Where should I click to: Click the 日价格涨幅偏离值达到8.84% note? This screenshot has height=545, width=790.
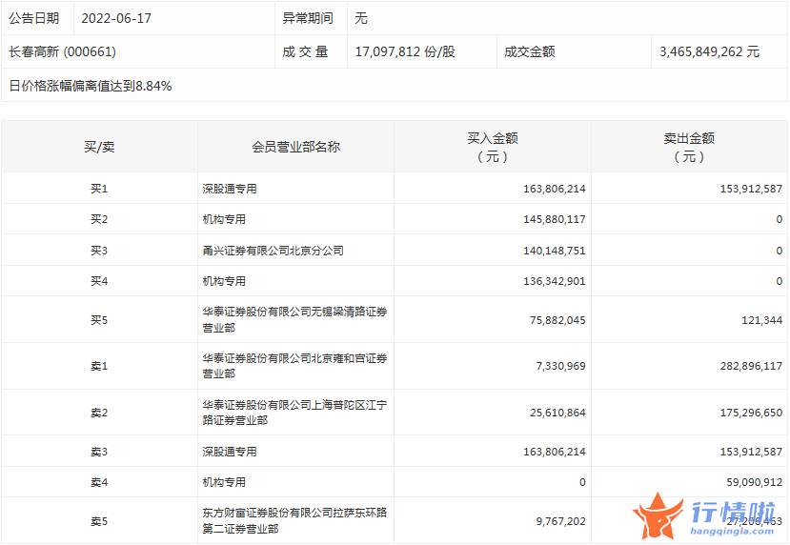pos(91,86)
